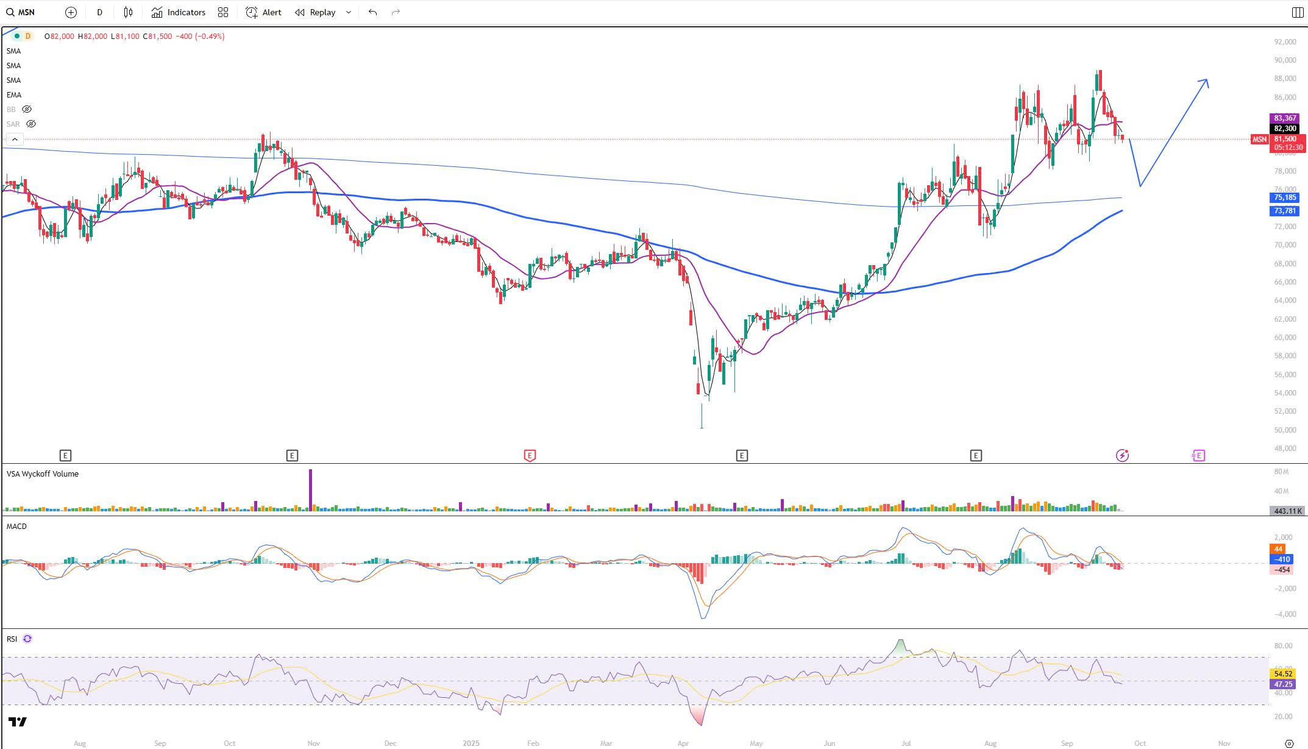Click the redo arrow icon
This screenshot has width=1308, height=749.
pos(396,12)
